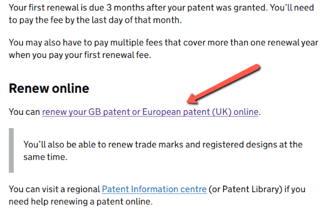
Task: Click the red arrow's pointed head
Action: [x=190, y=100]
